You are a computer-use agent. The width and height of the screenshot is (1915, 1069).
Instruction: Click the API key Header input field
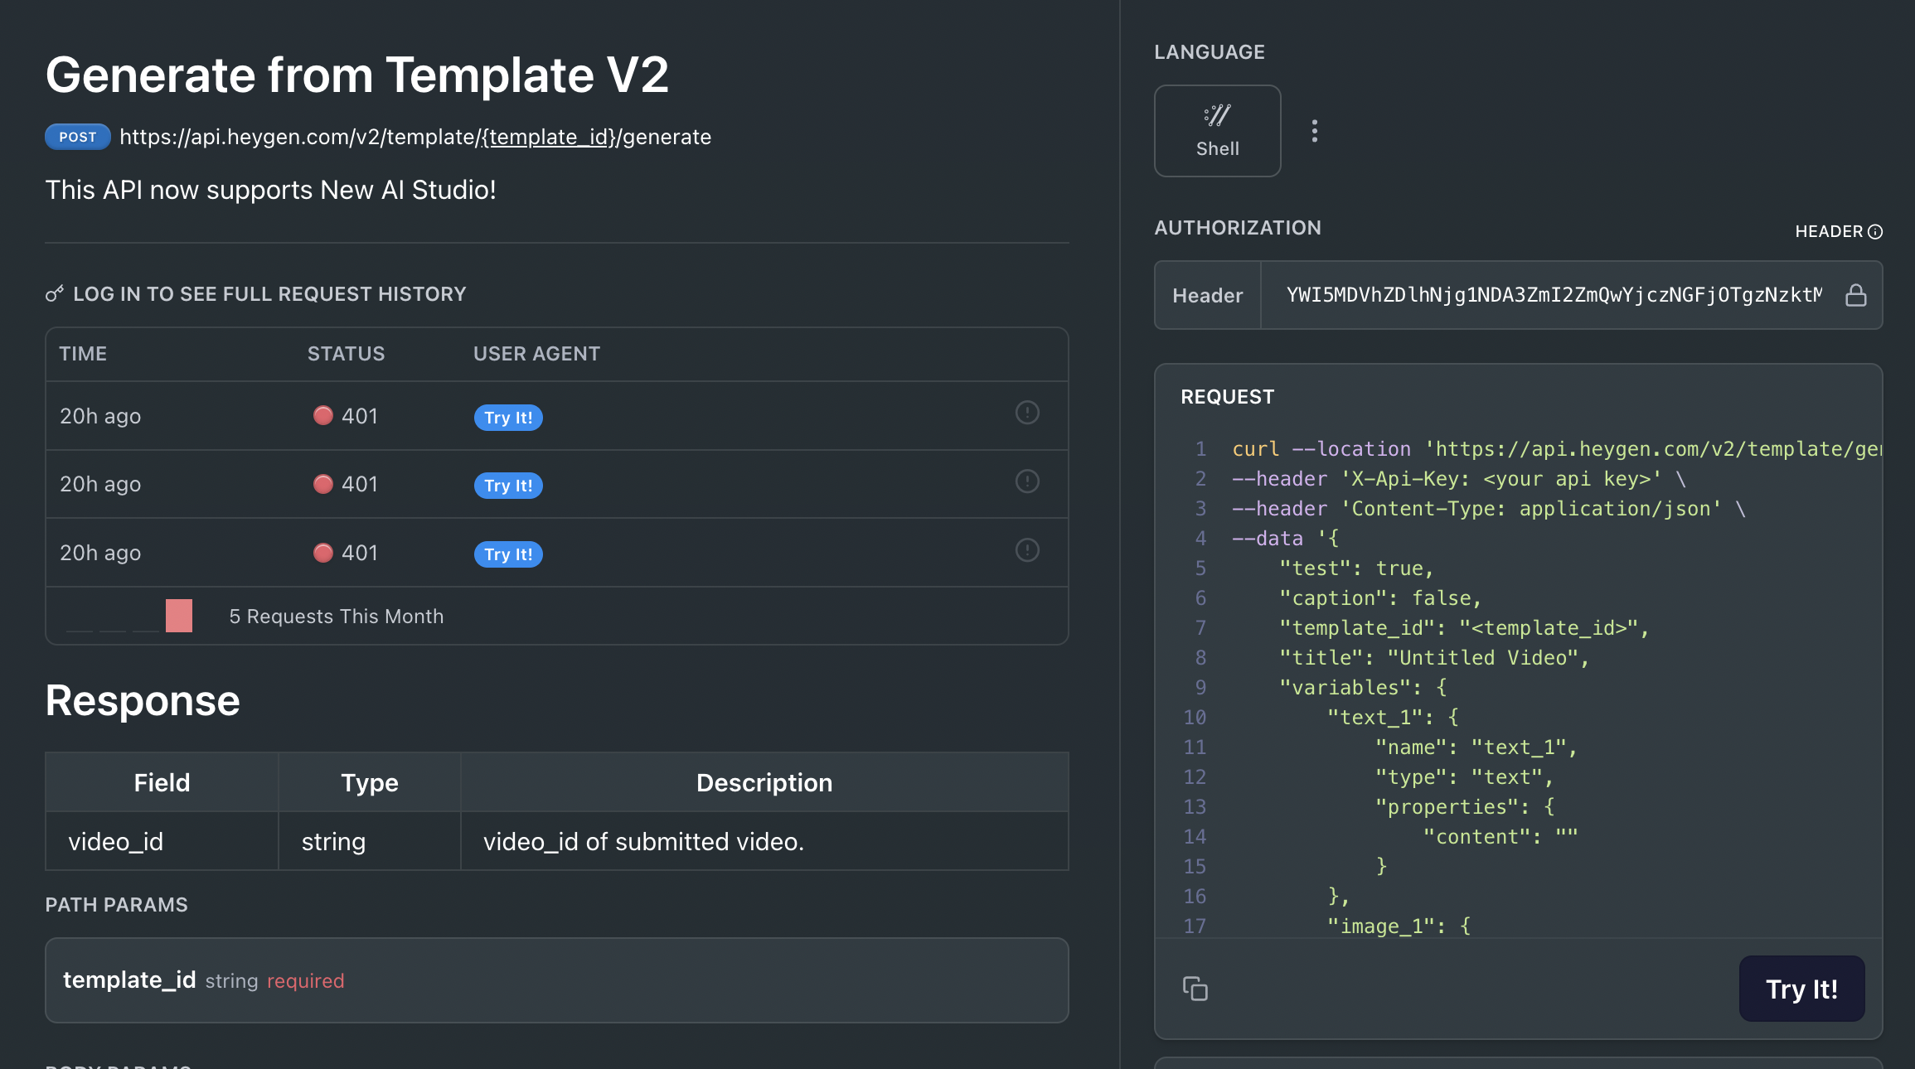pyautogui.click(x=1554, y=295)
